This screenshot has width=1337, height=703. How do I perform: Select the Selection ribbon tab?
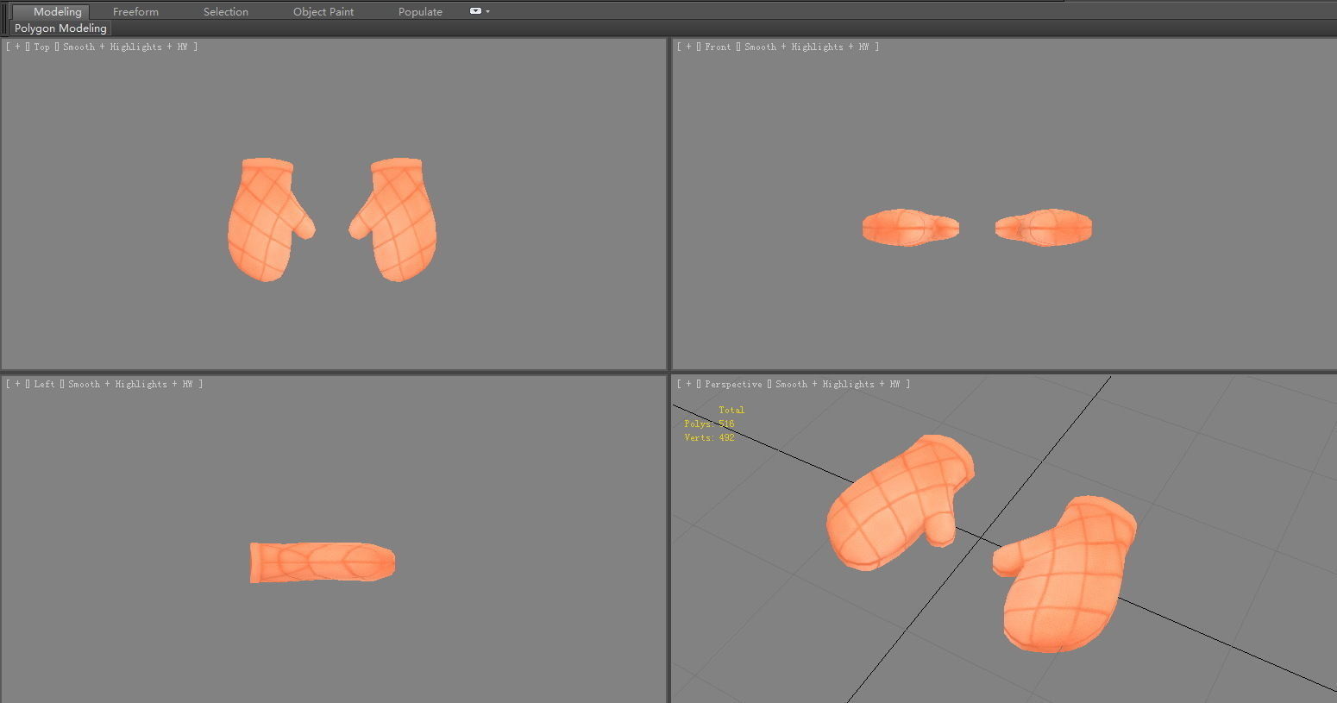226,11
